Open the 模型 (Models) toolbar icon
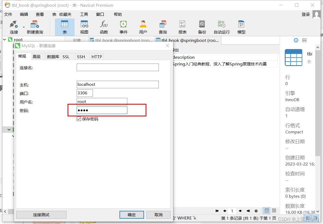323x224 pixels. [x=241, y=27]
